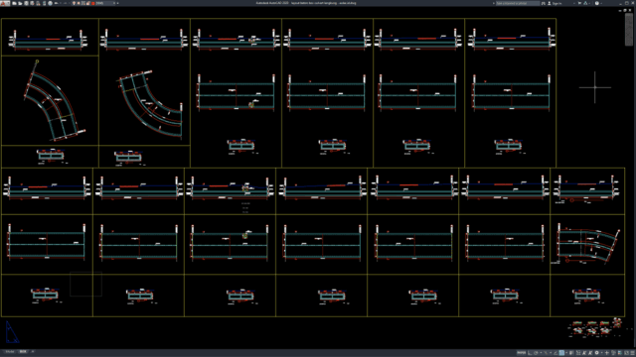Toggle isometric drafting status icon
The width and height of the screenshot is (636, 357).
point(546,353)
